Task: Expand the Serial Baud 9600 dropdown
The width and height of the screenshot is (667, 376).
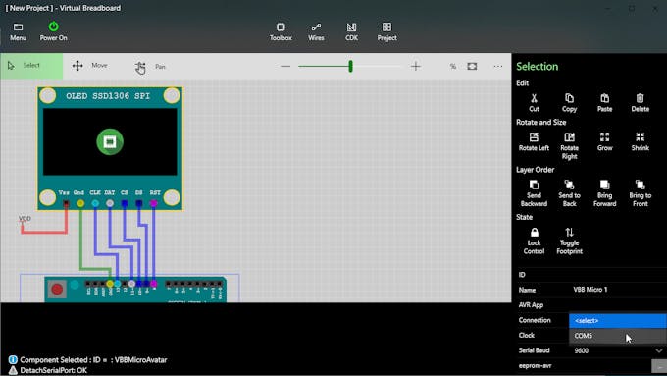Action: [x=659, y=350]
